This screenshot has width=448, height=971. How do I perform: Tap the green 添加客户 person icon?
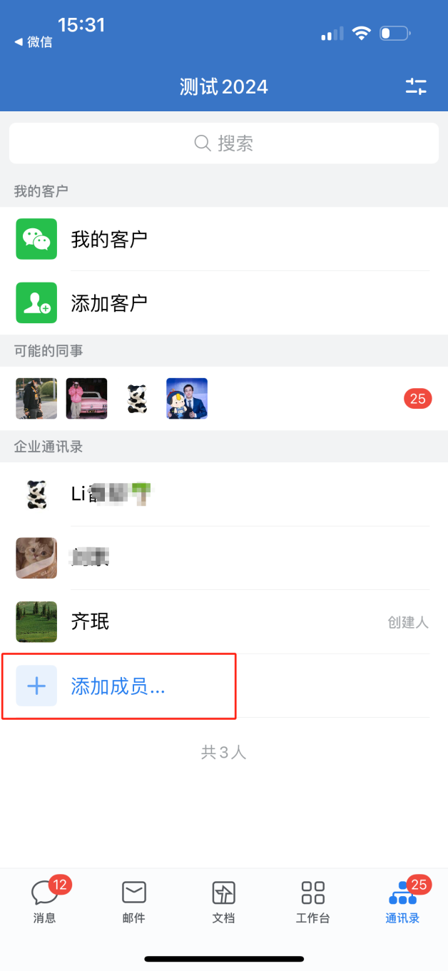tap(36, 303)
